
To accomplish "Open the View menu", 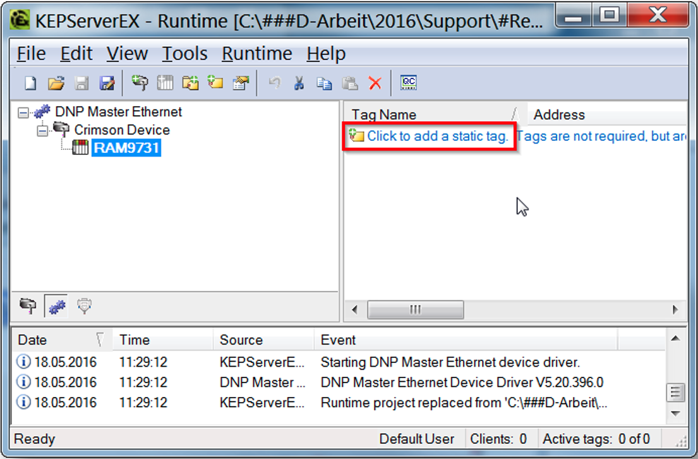I will [127, 54].
